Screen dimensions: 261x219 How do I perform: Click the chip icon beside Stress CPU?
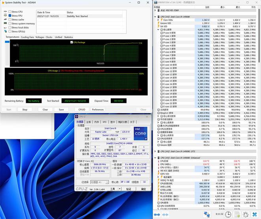click(5, 11)
